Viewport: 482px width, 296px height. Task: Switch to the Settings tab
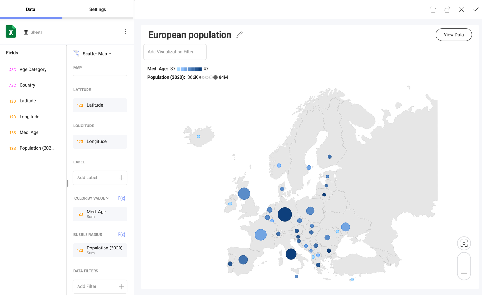coord(98,9)
